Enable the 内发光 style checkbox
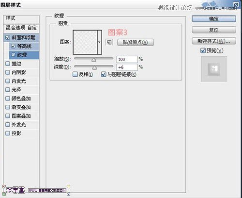The width and height of the screenshot is (242, 198). (x=8, y=81)
